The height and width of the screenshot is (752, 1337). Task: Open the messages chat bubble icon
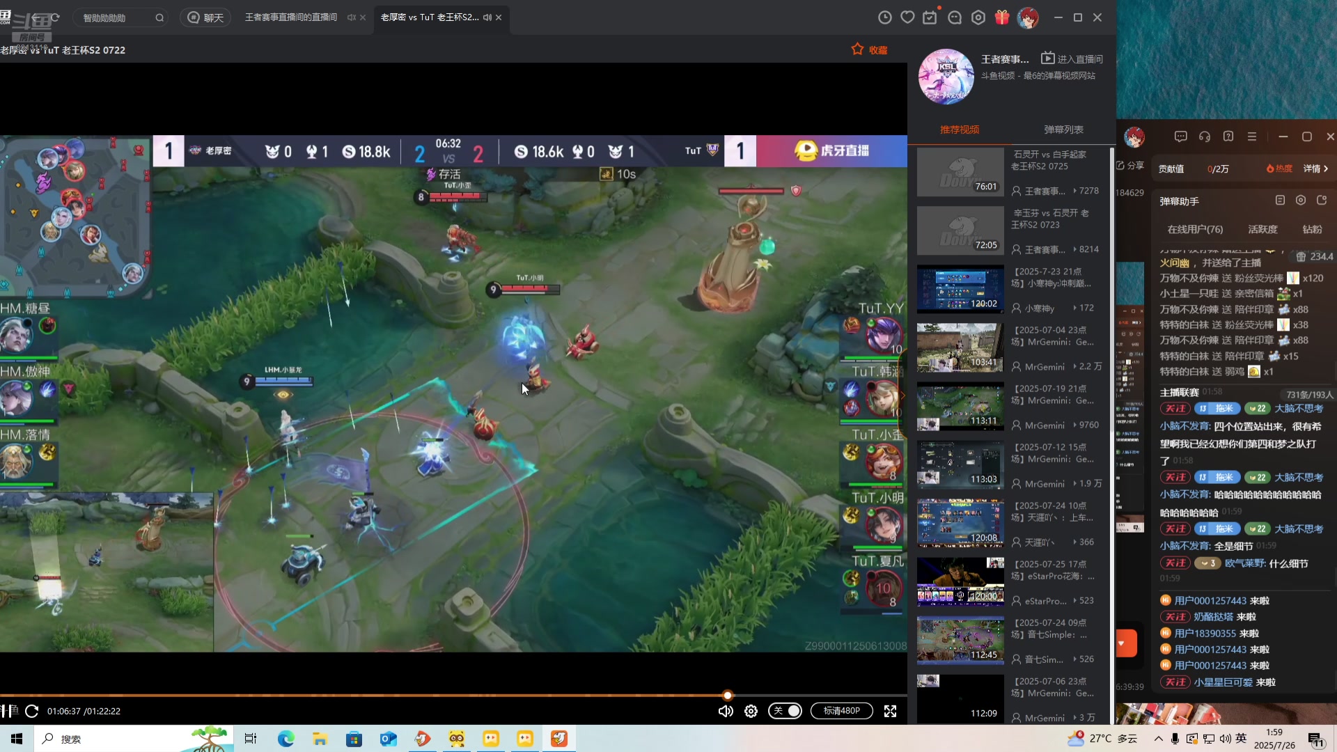[x=955, y=17]
